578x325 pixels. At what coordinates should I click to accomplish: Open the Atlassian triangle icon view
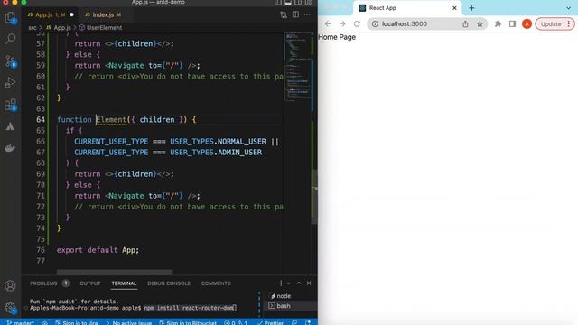10,126
